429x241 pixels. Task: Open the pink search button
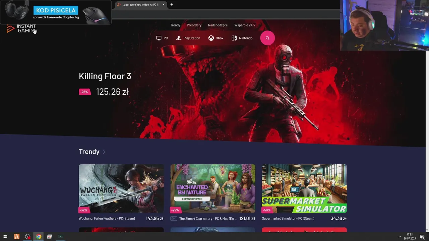pos(267,38)
